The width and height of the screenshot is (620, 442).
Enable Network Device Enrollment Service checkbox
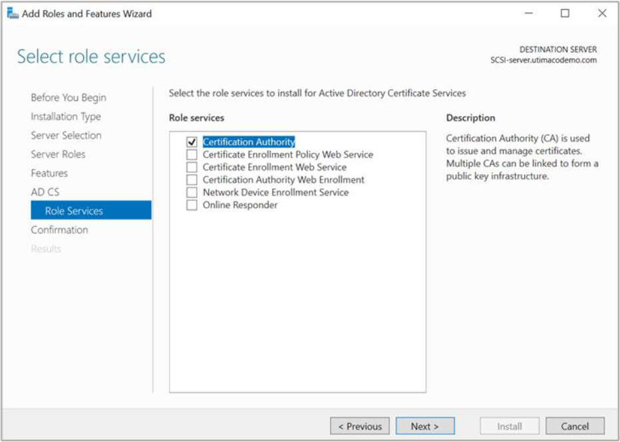point(192,193)
